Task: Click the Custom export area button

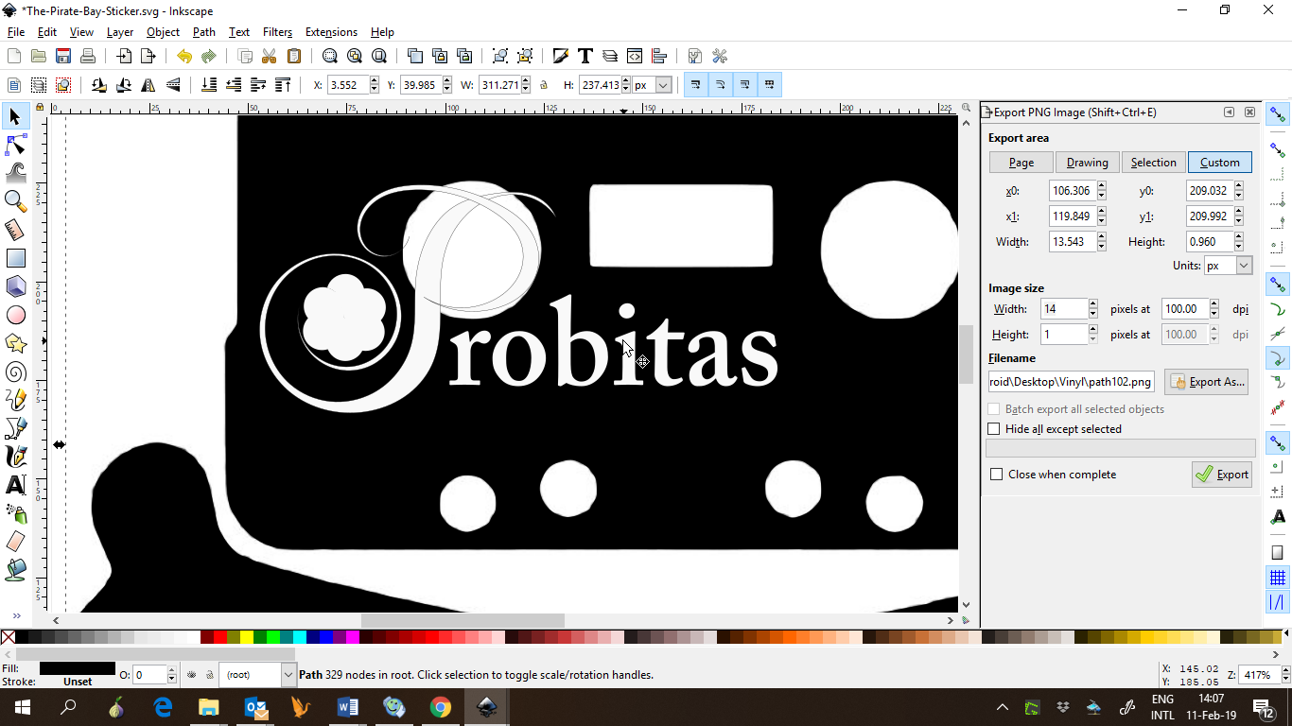Action: pos(1220,163)
